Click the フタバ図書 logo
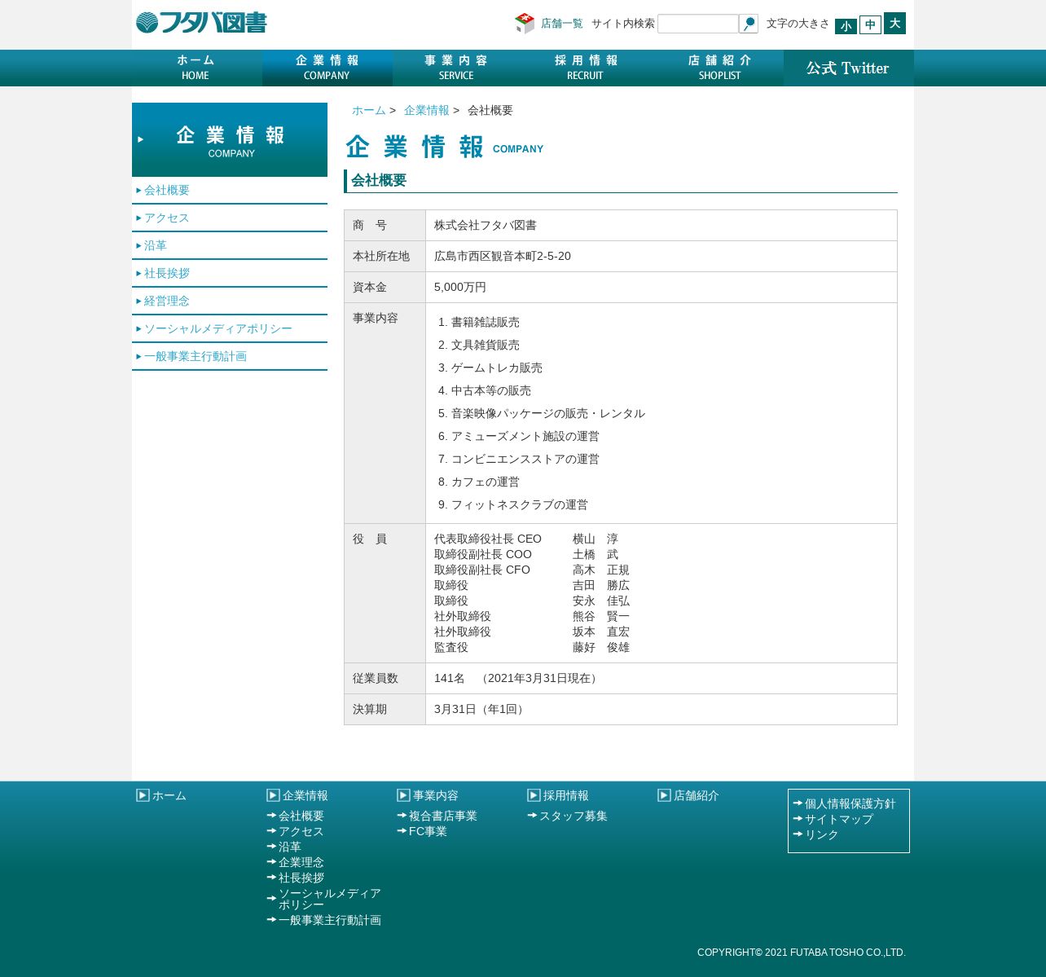This screenshot has width=1046, height=977. (201, 23)
